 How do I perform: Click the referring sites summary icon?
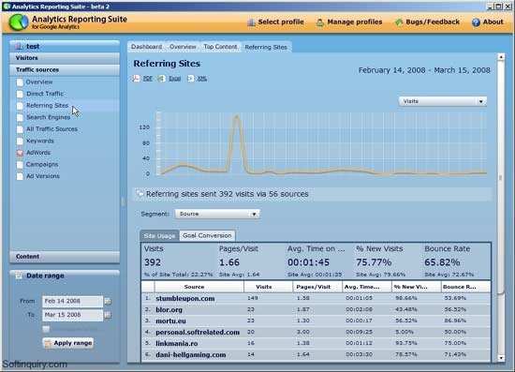(140, 194)
